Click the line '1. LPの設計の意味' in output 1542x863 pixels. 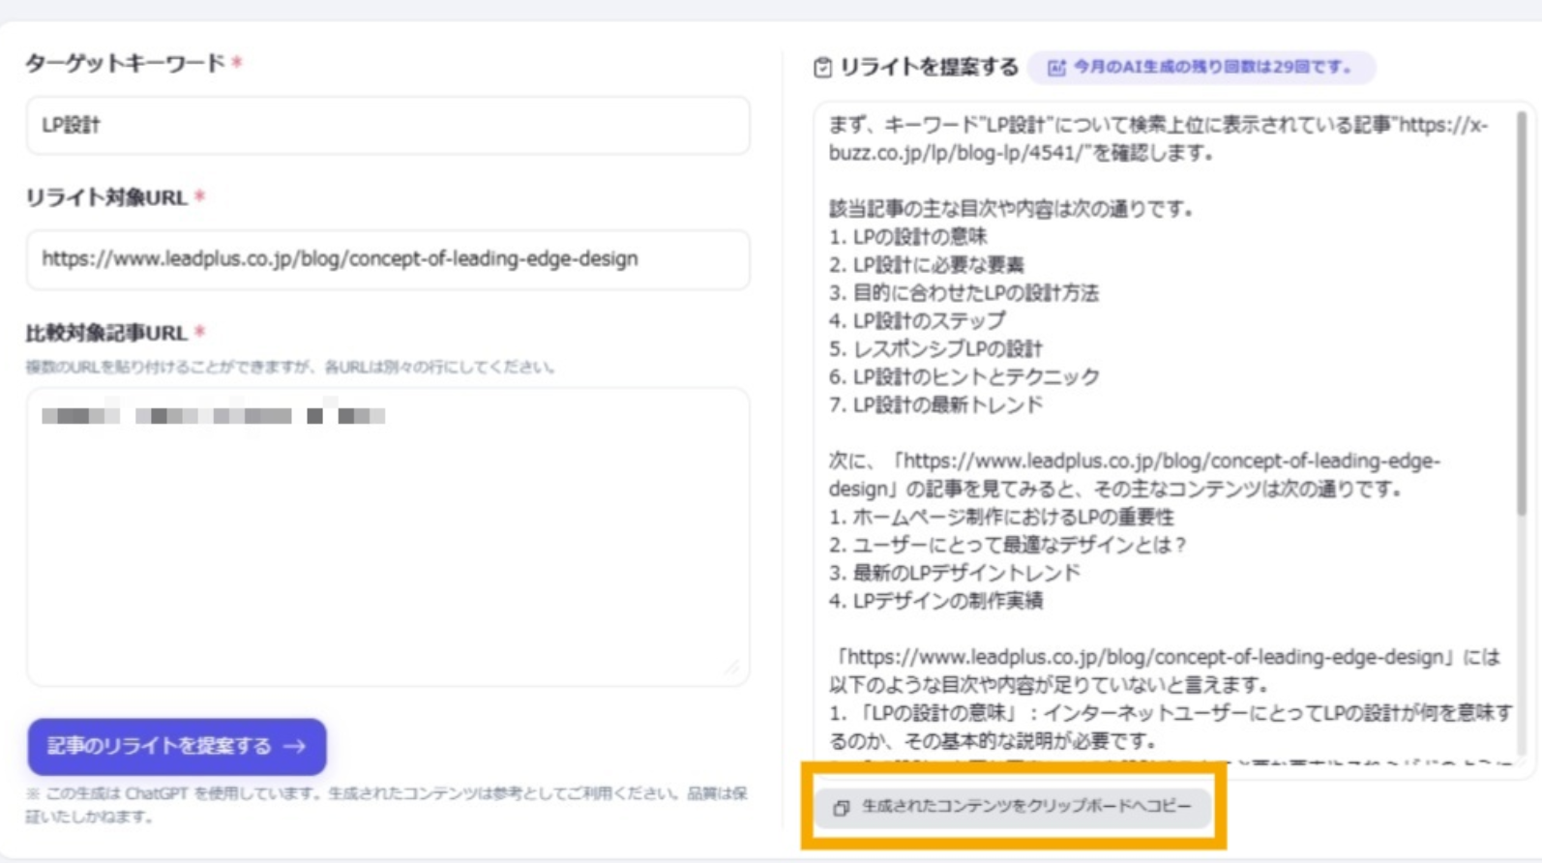(x=907, y=237)
